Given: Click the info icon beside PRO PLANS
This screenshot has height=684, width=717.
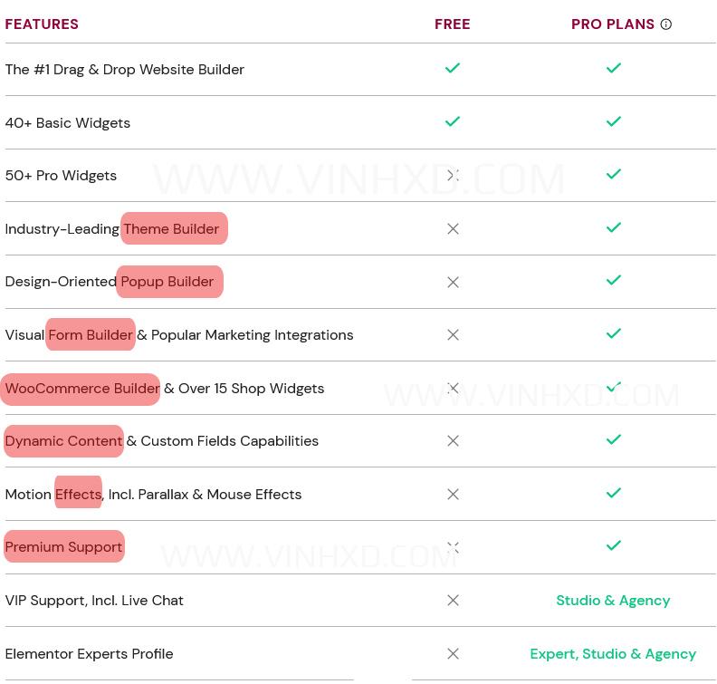Looking at the screenshot, I should pyautogui.click(x=666, y=24).
